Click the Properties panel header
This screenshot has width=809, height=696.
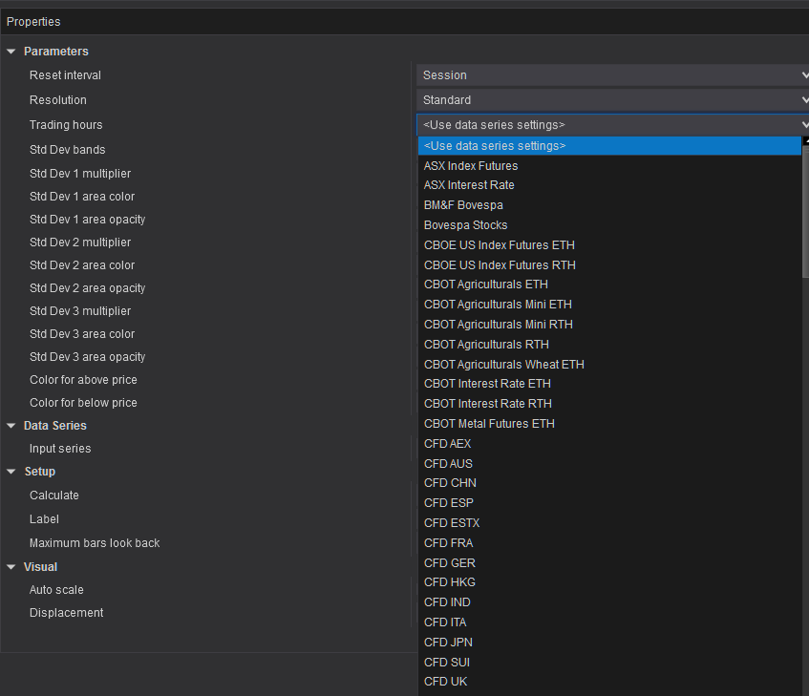[x=405, y=22]
